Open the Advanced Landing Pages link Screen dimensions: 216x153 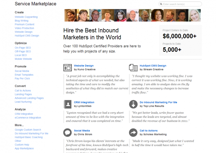pos(29,98)
